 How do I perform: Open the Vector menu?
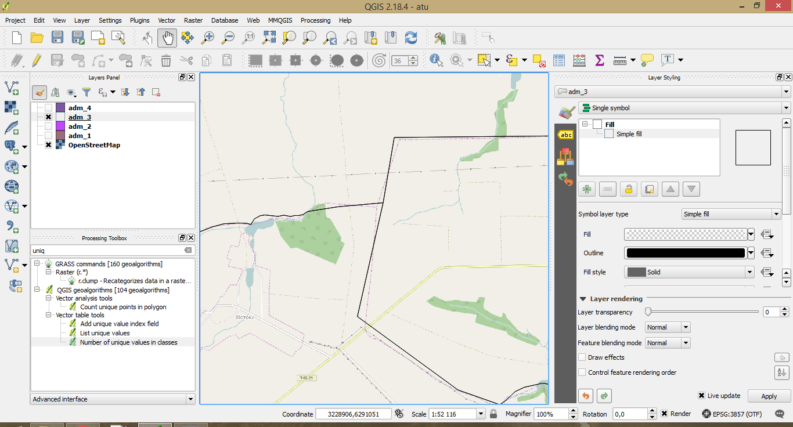point(167,20)
